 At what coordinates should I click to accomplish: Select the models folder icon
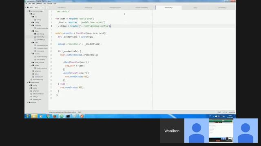33,54
